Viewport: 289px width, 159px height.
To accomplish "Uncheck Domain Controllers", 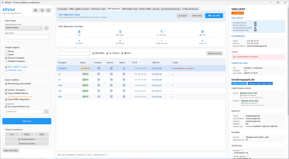I will [6, 58].
